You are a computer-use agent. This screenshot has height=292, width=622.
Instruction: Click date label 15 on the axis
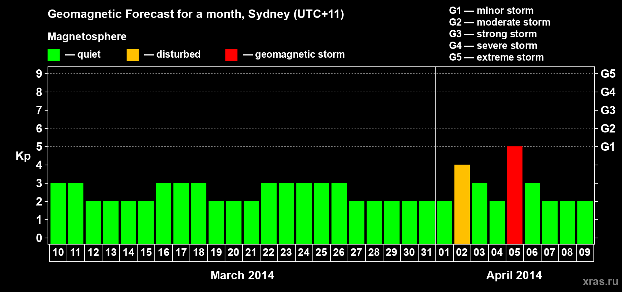click(x=146, y=252)
